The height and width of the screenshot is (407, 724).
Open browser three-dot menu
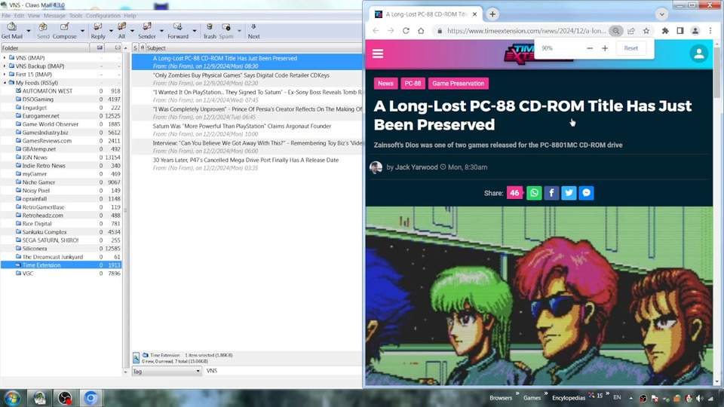click(710, 31)
